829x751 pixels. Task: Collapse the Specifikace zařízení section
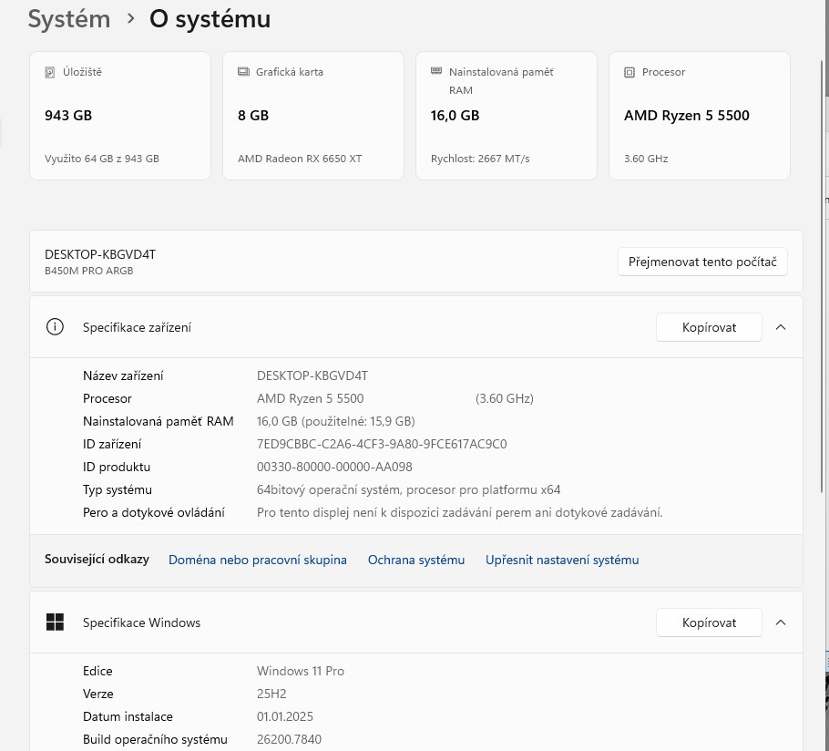coord(781,327)
